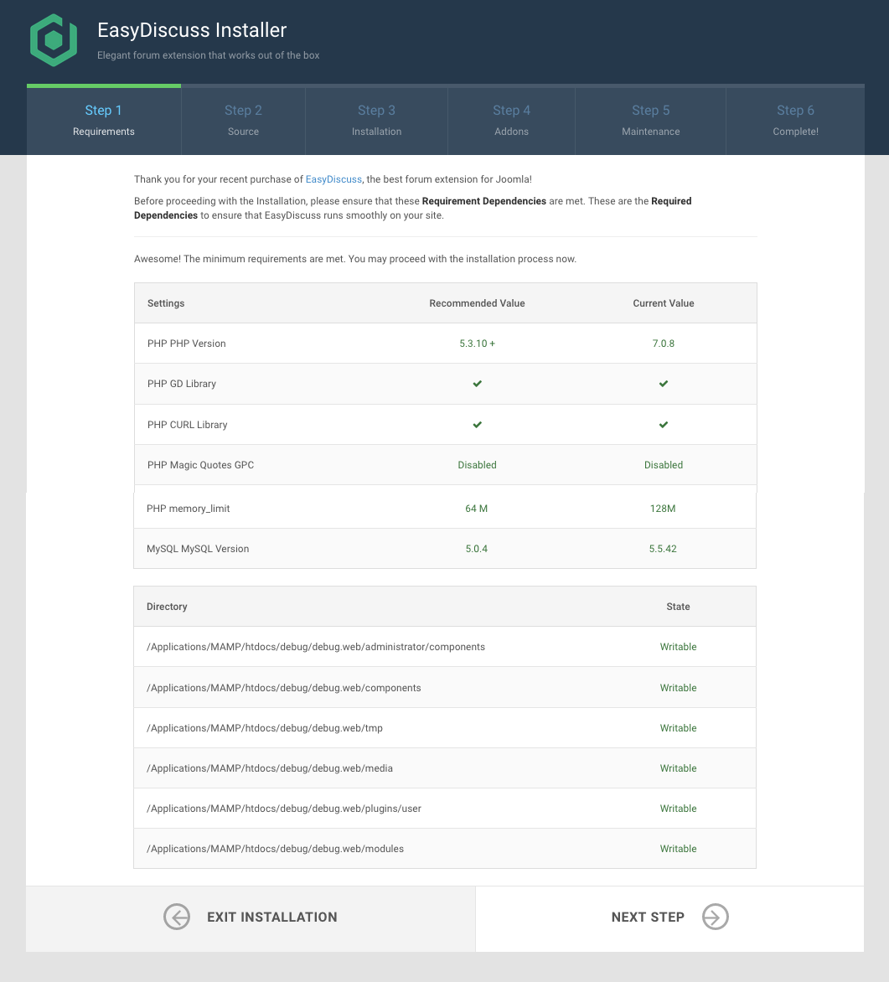Viewport: 889px width, 982px height.
Task: Click the current Magic Quotes 'Disabled' value
Action: coord(664,465)
